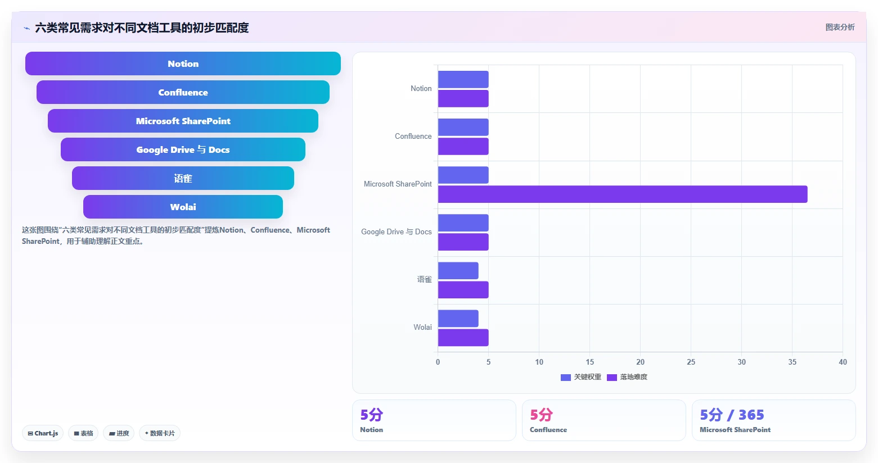Viewport: 878px width, 463px height.
Task: Click Confluence's 关键权重 chart bar
Action: click(x=463, y=127)
